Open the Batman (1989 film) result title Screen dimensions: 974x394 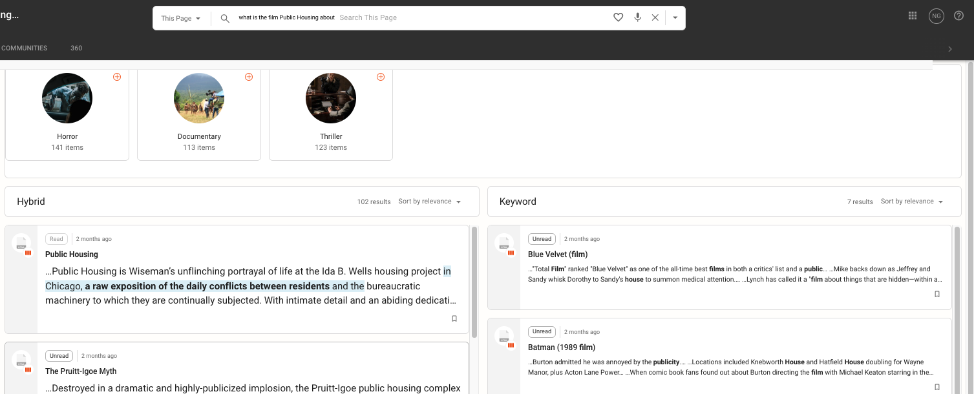tap(562, 347)
